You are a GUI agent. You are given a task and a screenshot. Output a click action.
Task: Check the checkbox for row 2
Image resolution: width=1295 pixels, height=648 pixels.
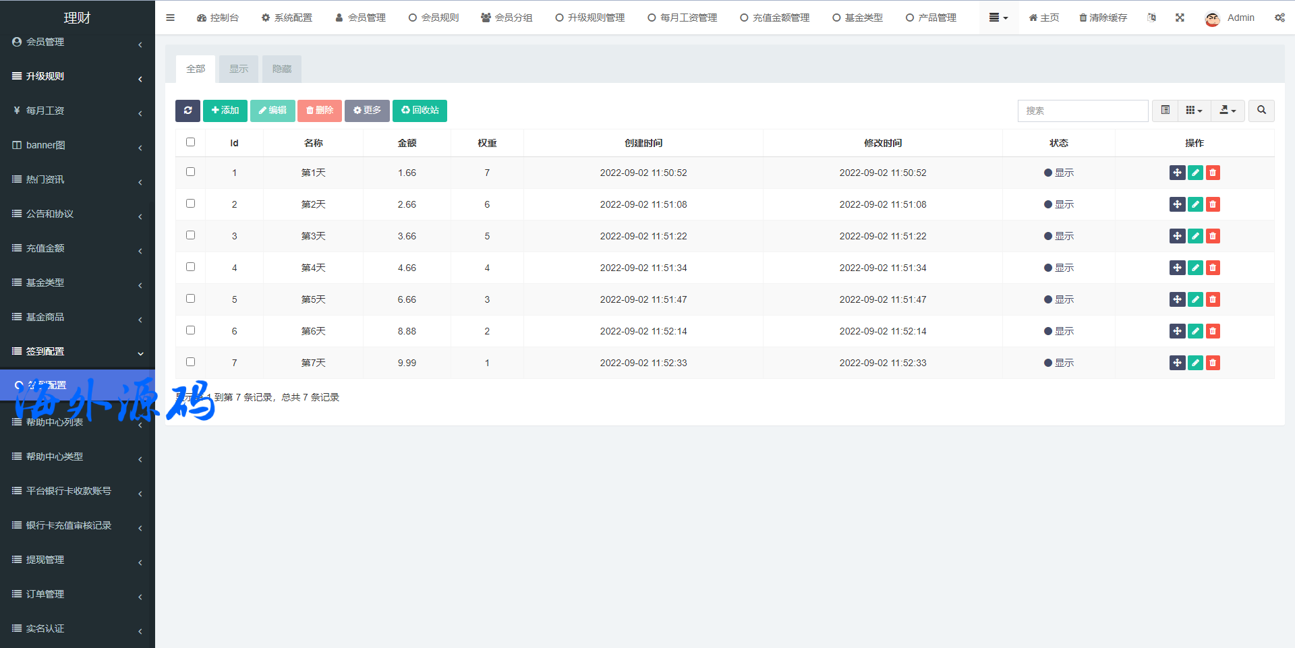click(190, 204)
